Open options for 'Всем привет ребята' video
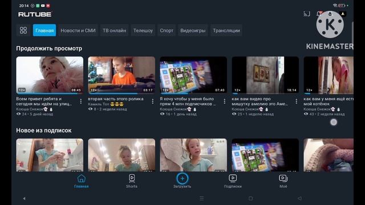Viewport: 365px width, 205px height. coord(81,101)
